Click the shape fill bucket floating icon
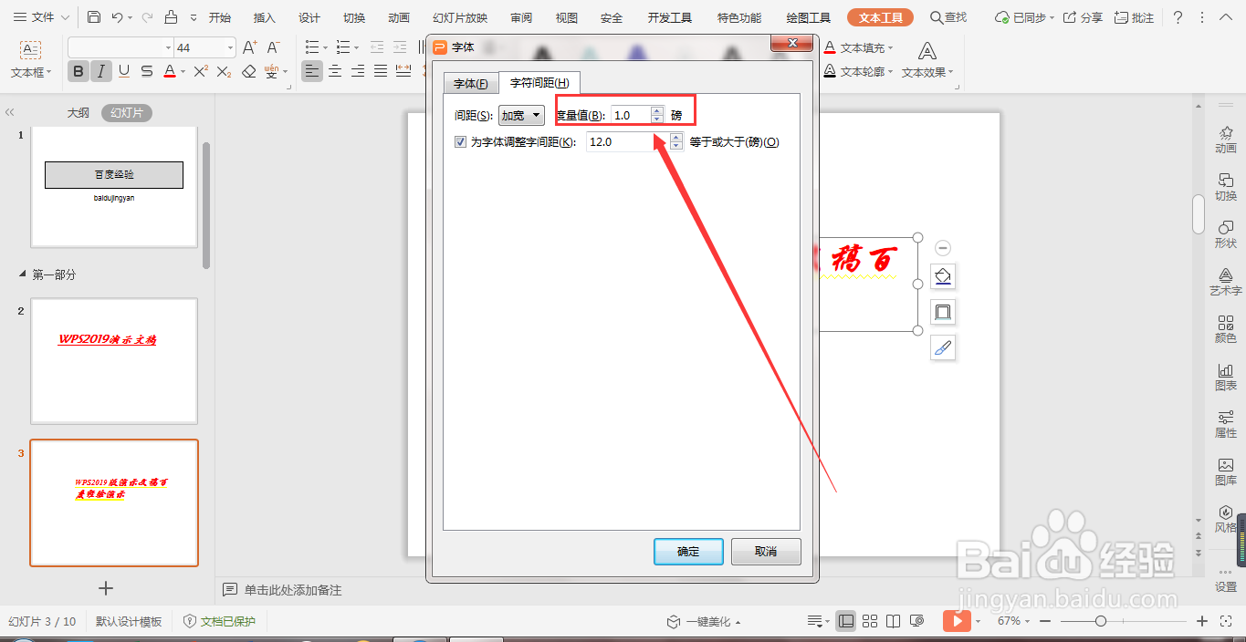The width and height of the screenshot is (1246, 642). (943, 276)
